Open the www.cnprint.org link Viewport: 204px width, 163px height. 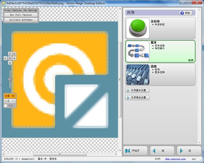[x=175, y=159]
